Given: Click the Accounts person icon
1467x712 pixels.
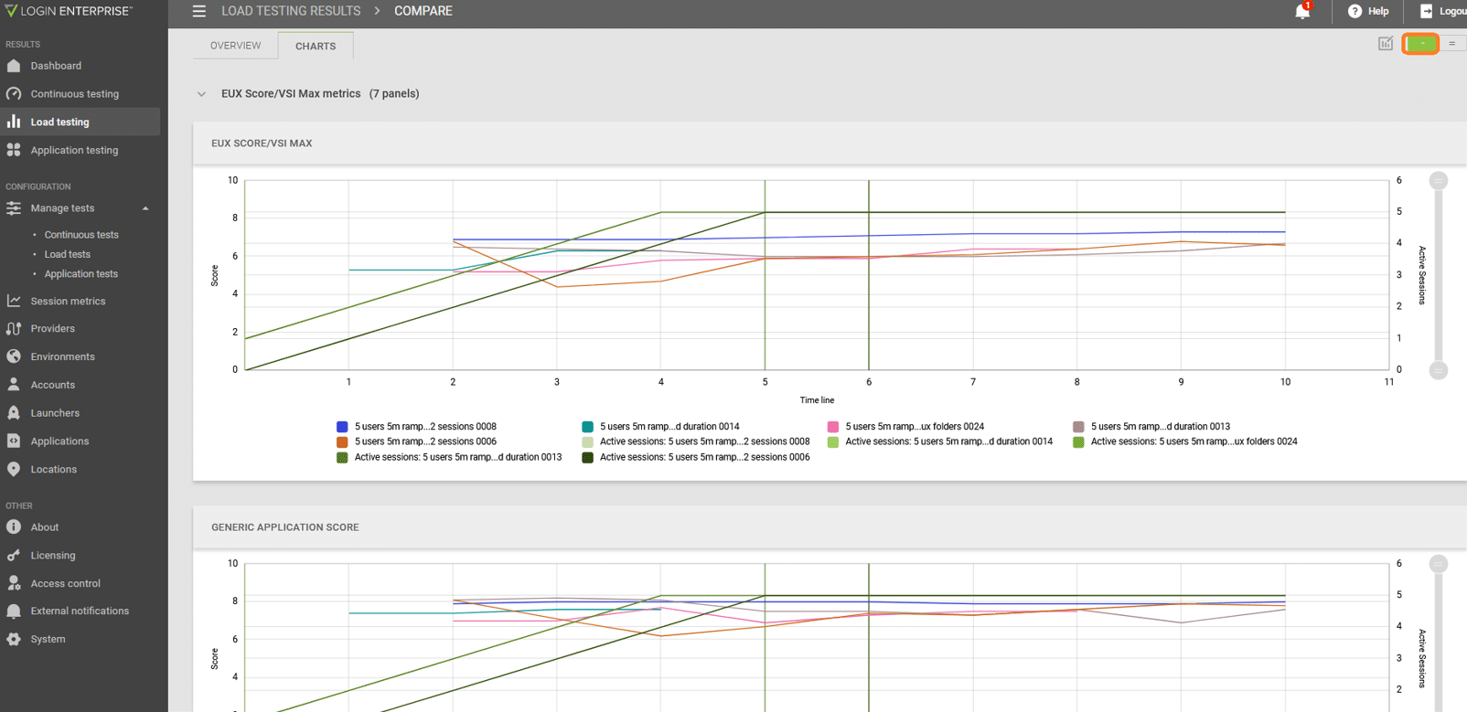Looking at the screenshot, I should tap(14, 385).
